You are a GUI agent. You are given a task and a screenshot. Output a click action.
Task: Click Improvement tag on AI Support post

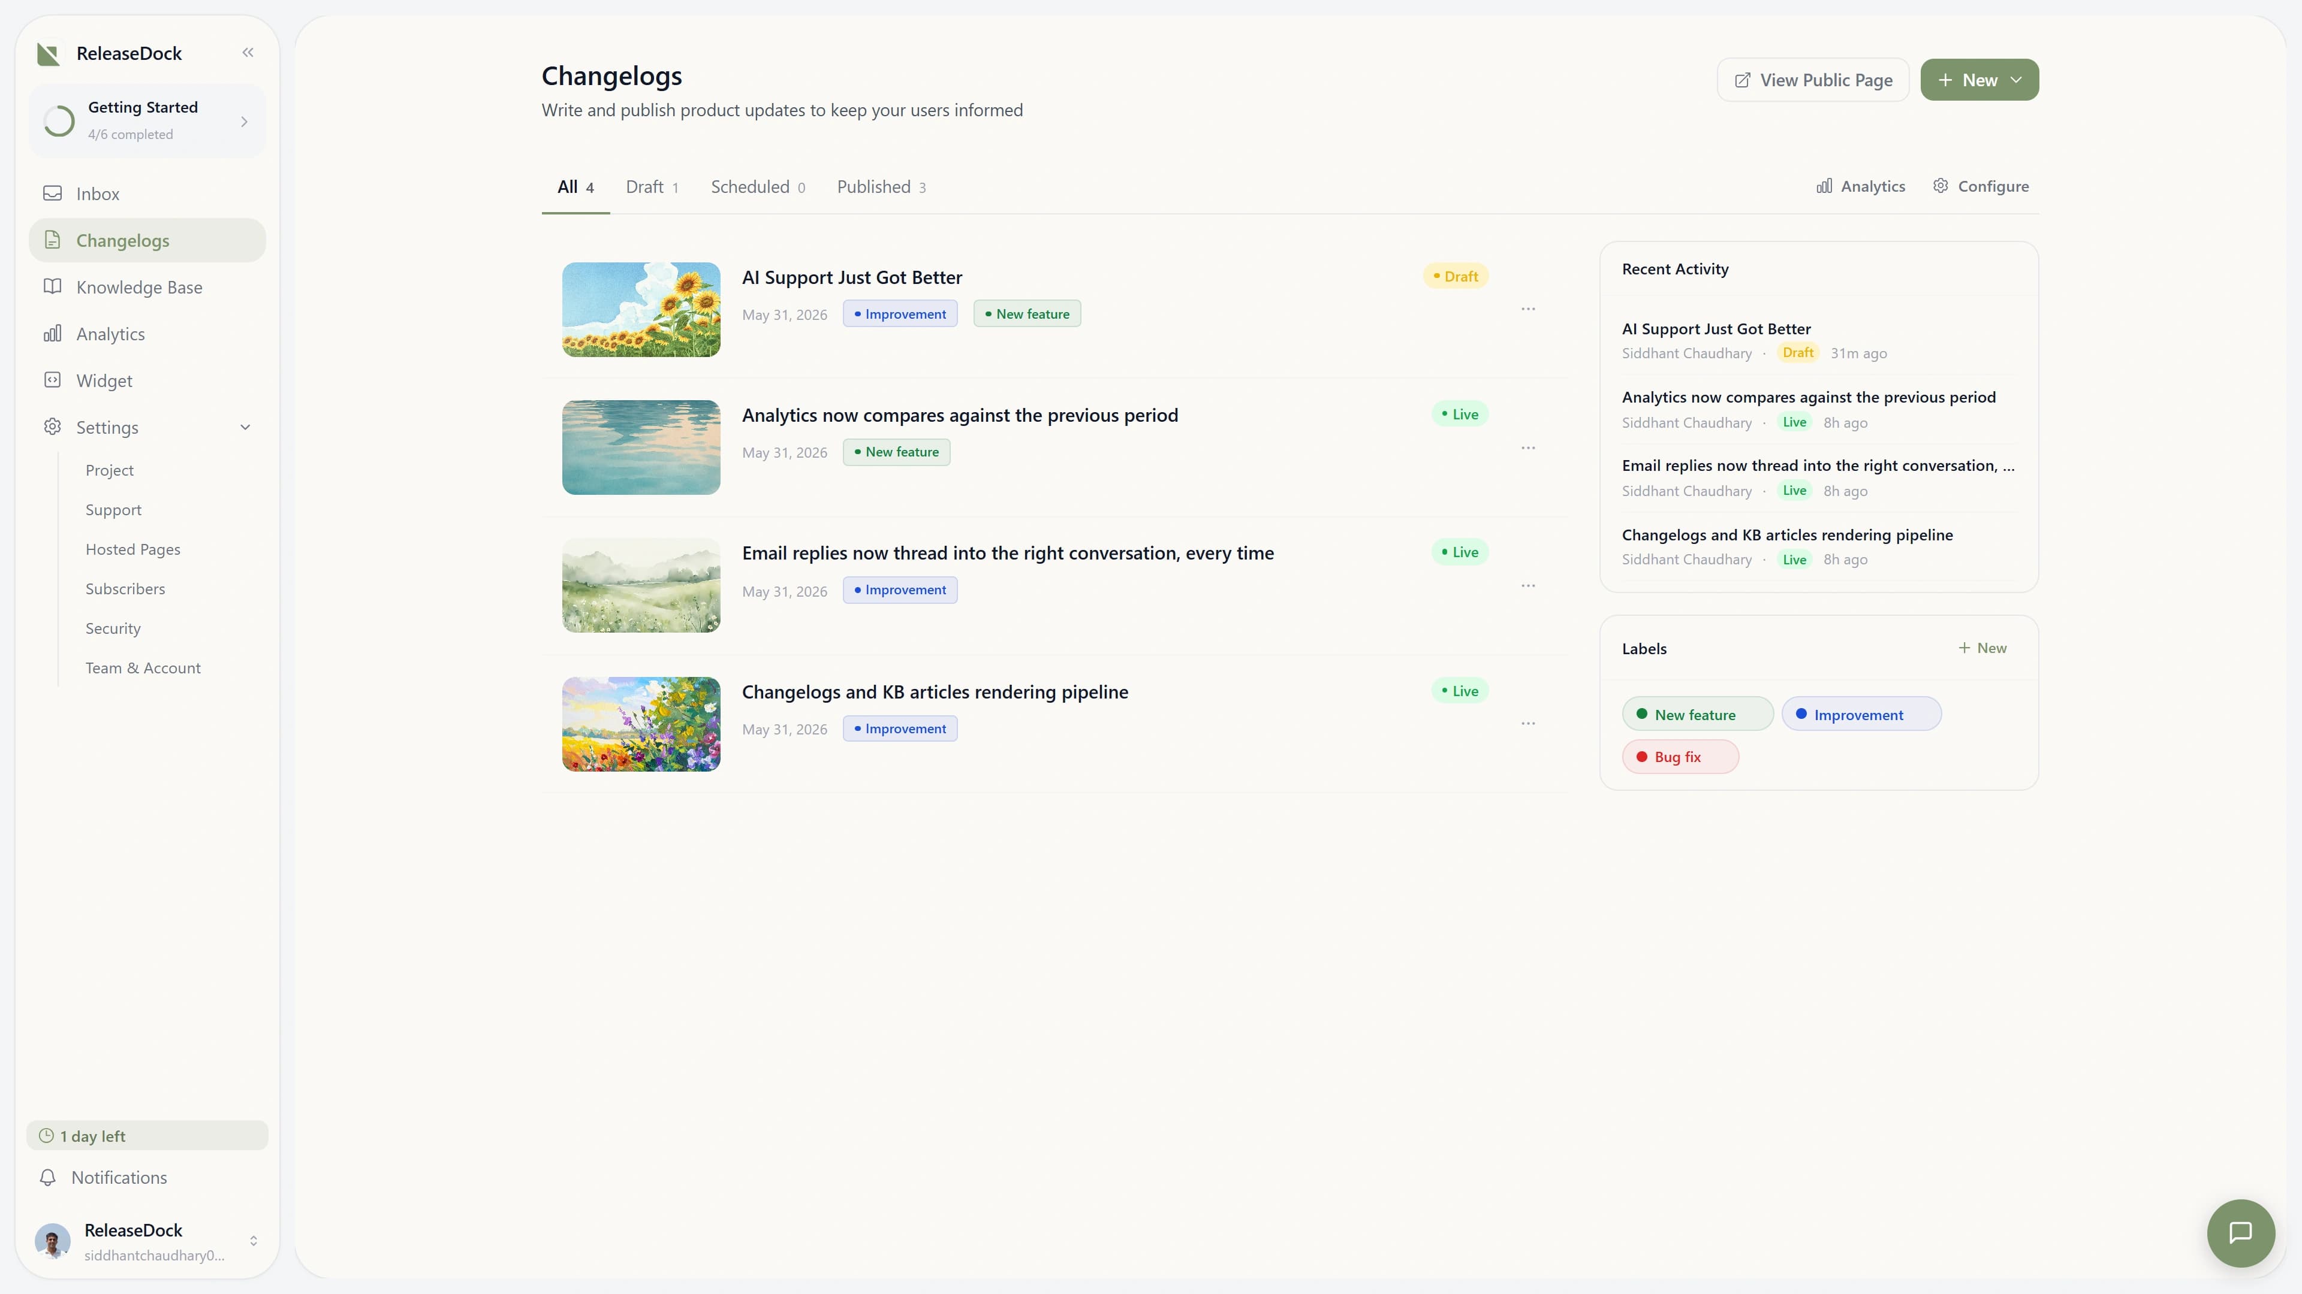click(900, 313)
